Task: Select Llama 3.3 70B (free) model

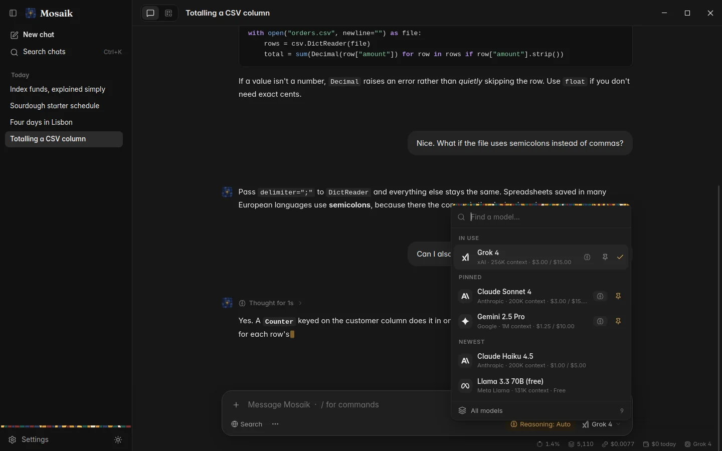Action: tap(541, 386)
